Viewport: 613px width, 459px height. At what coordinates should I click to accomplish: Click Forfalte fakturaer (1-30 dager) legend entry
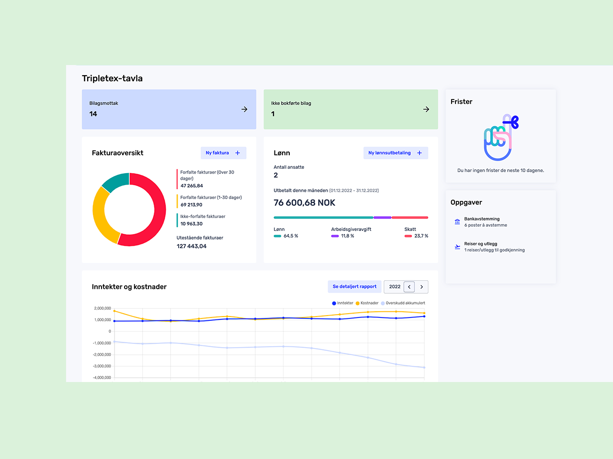[210, 201]
